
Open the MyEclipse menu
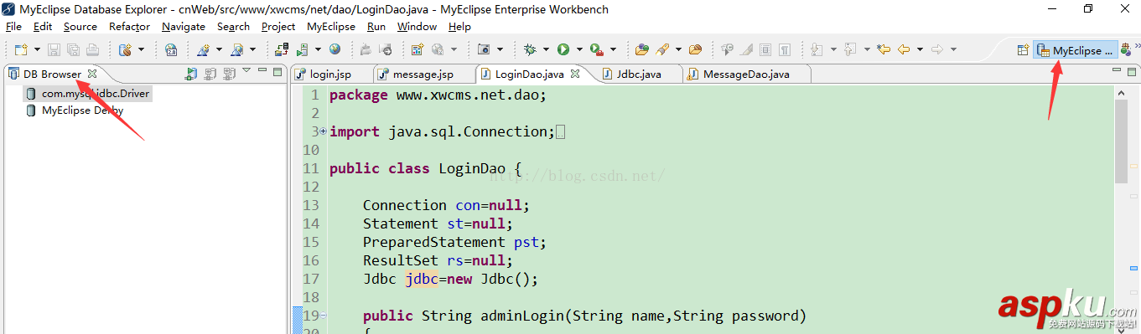[331, 26]
